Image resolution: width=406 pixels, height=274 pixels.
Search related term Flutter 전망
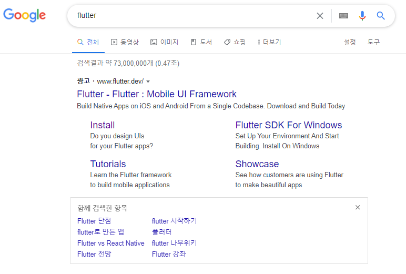(x=94, y=254)
